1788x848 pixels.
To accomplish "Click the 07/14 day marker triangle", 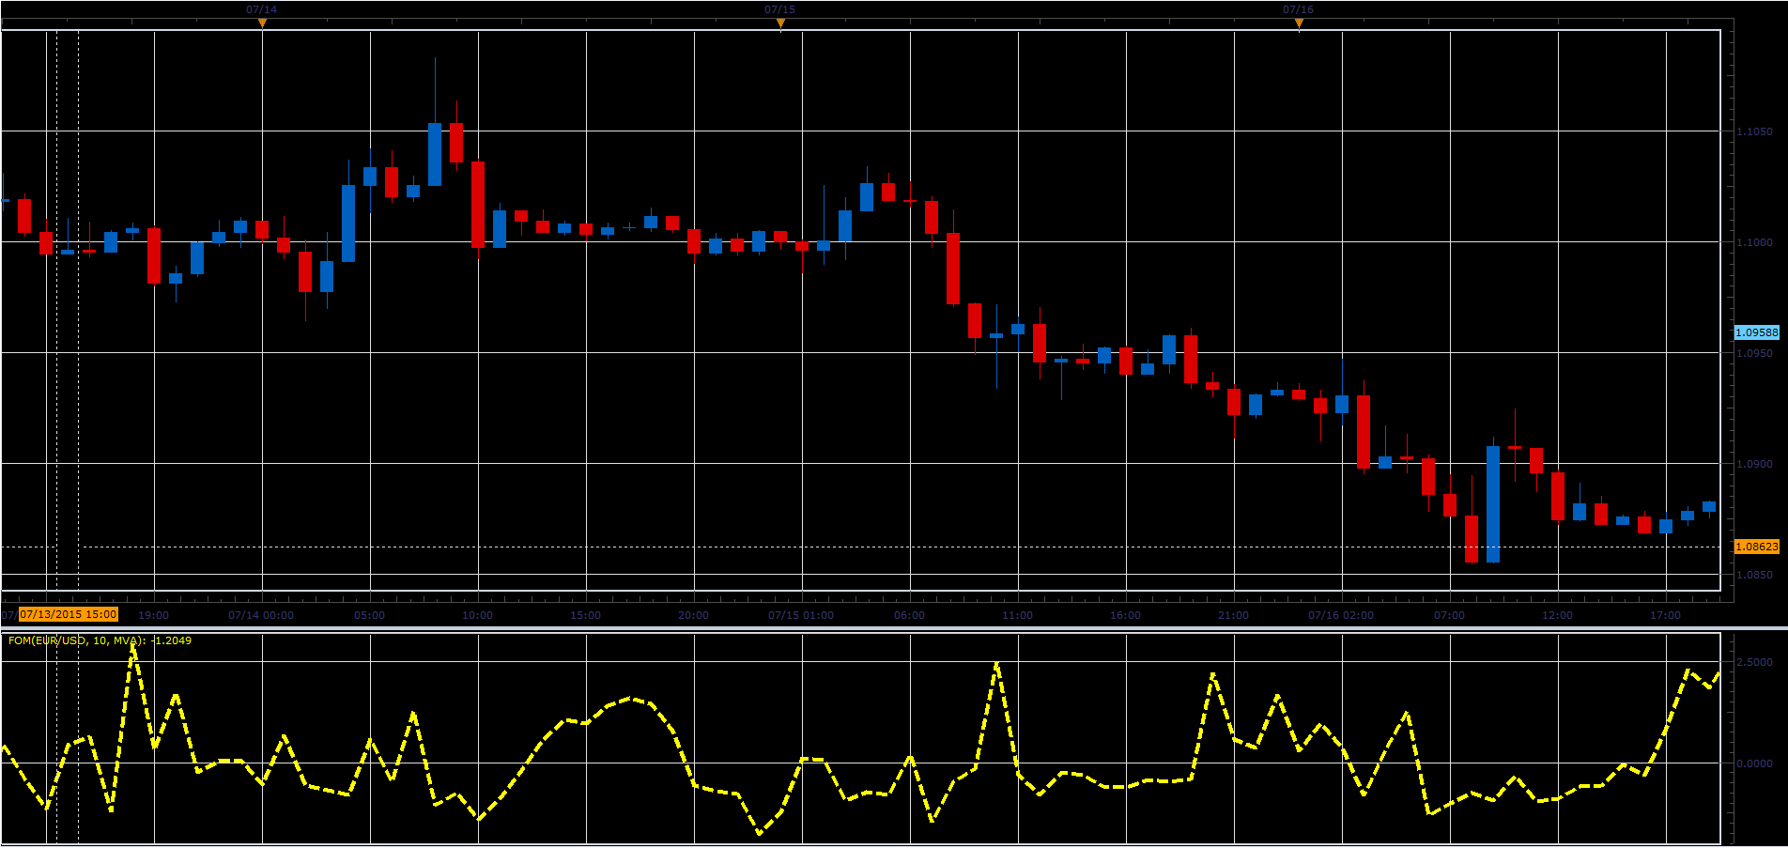I will (262, 23).
